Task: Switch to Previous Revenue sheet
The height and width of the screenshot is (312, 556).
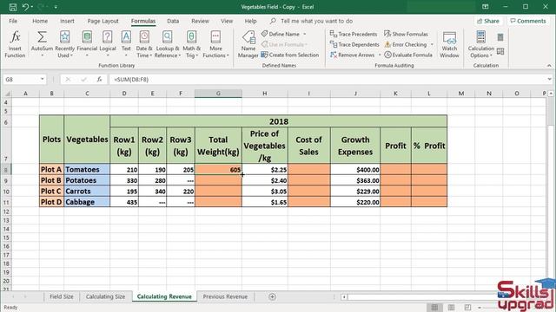Action: click(x=225, y=296)
